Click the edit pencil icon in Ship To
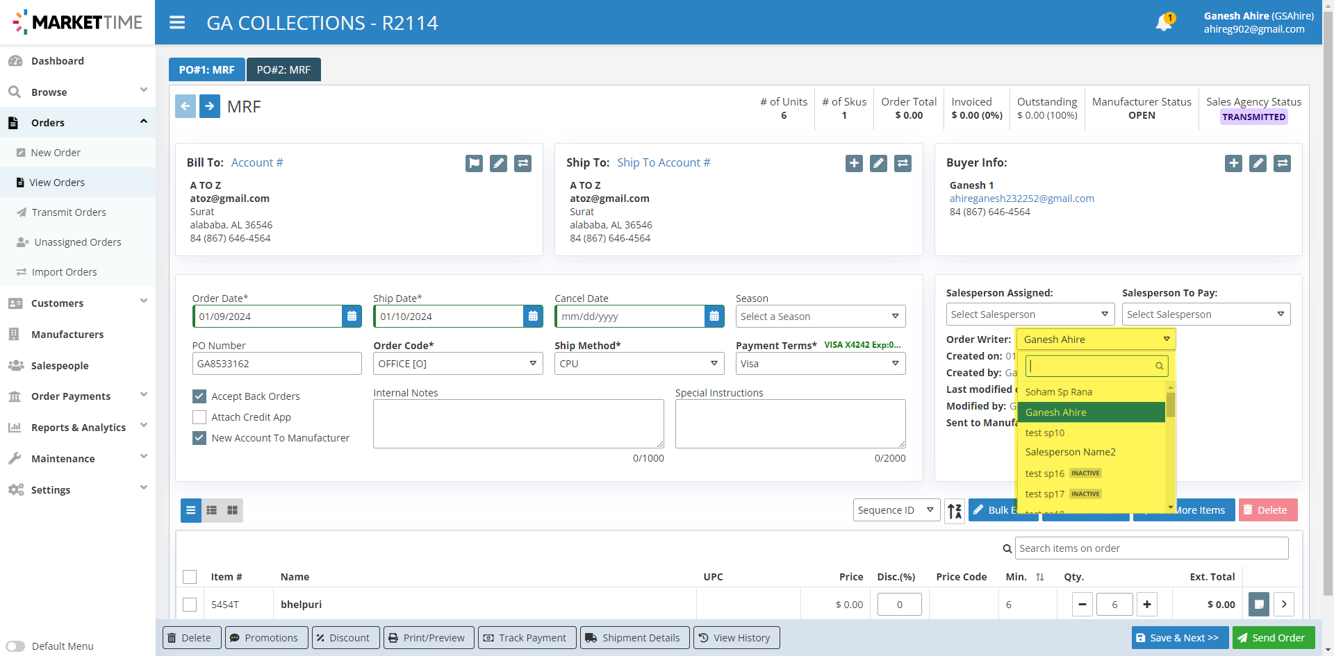The image size is (1334, 656). point(878,163)
